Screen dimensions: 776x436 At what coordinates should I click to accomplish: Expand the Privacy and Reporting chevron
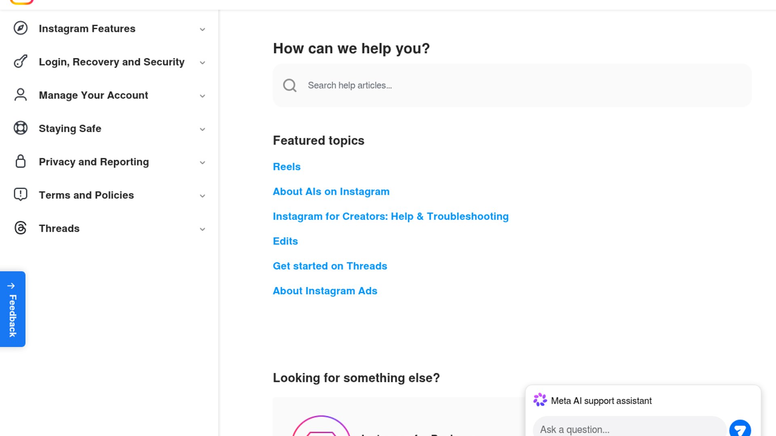click(202, 163)
